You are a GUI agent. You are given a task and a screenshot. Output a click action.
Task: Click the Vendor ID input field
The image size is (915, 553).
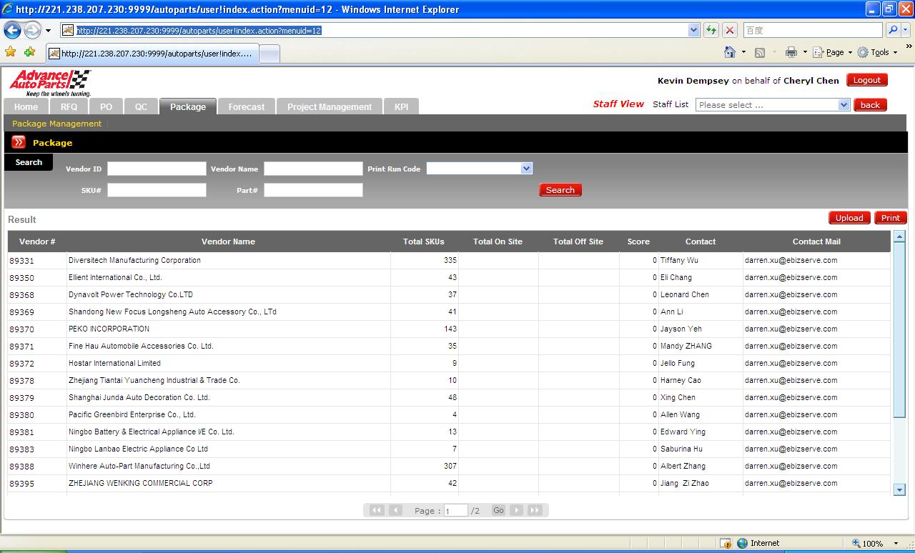click(x=157, y=169)
